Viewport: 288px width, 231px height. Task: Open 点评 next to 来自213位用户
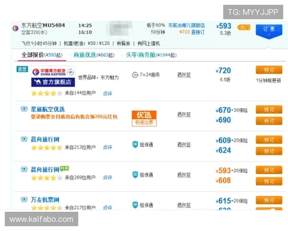pyautogui.click(x=108, y=147)
